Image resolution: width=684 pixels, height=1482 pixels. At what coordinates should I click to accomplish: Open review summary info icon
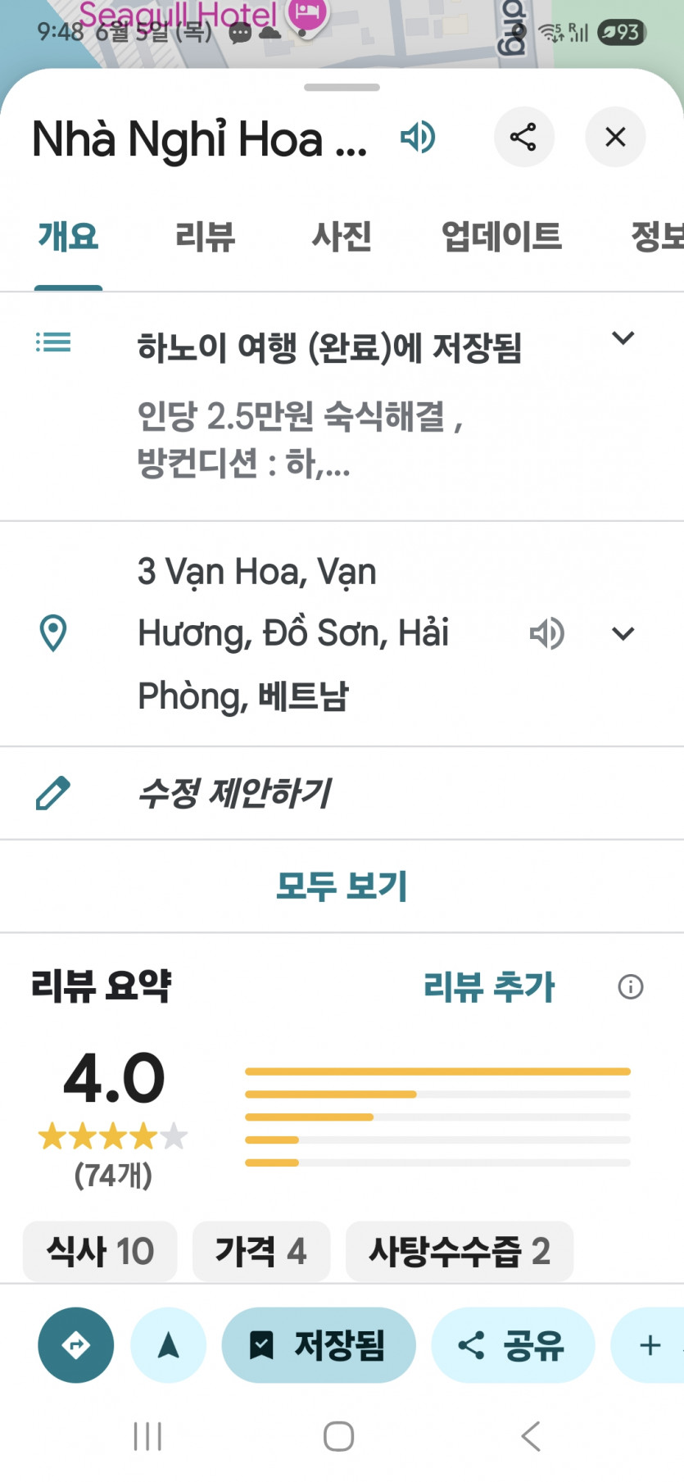click(x=630, y=986)
